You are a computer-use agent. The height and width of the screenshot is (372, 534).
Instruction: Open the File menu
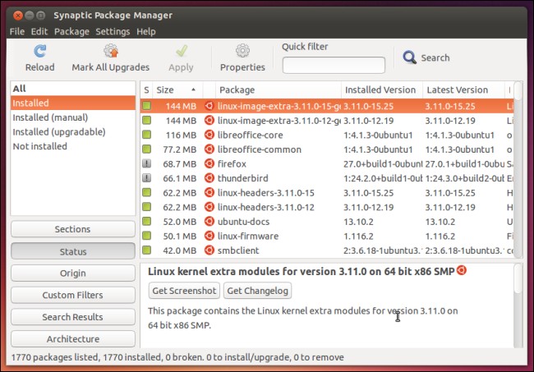[x=17, y=32]
